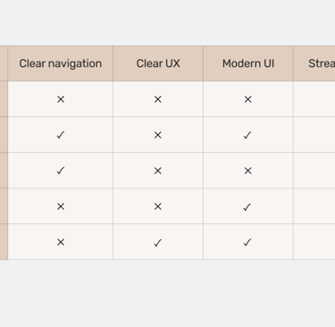Click the cross in first row under Modern UI
Screen dimensions: 335x327
(247, 99)
